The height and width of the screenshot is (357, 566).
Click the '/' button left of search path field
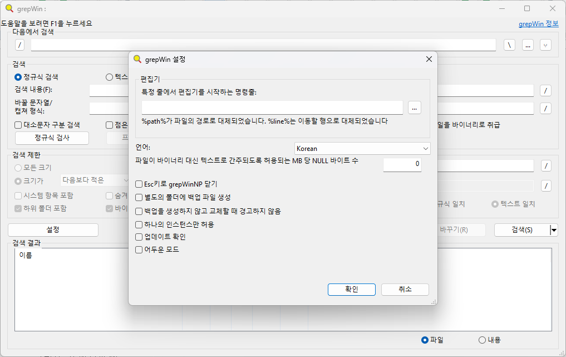(x=20, y=45)
